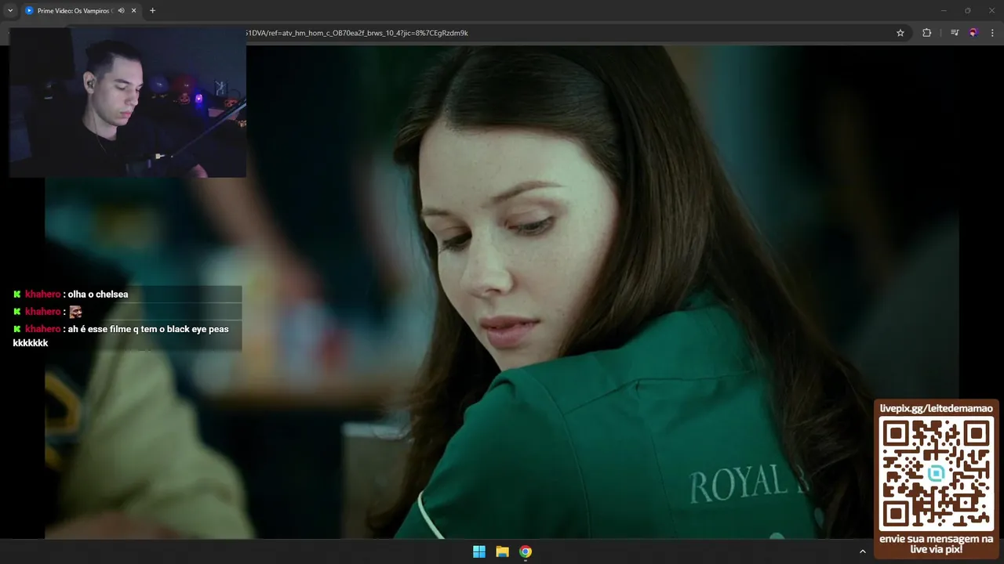Click the Prime Video player to pause playback
This screenshot has height=564, width=1004.
[502, 291]
